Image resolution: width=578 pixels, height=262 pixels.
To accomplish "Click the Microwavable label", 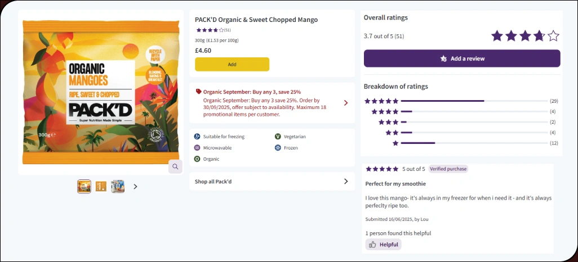I will point(217,148).
